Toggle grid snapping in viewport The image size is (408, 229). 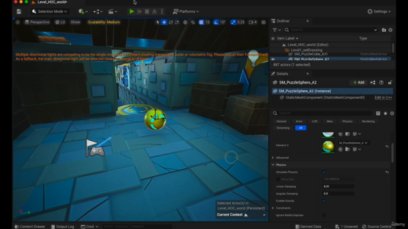point(201,22)
